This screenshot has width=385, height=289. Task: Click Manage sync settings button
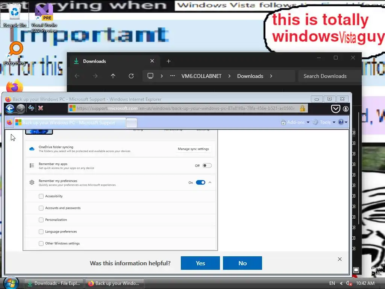pos(193,149)
